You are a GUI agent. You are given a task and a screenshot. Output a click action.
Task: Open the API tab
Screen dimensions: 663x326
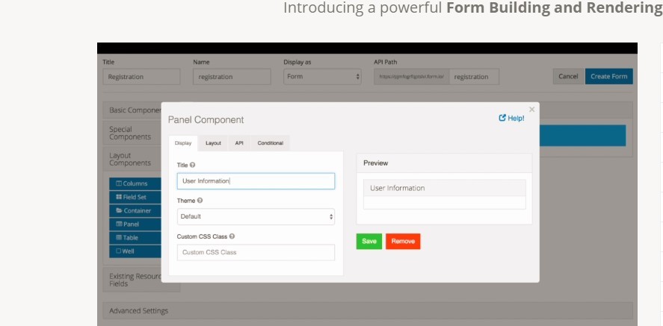(239, 142)
